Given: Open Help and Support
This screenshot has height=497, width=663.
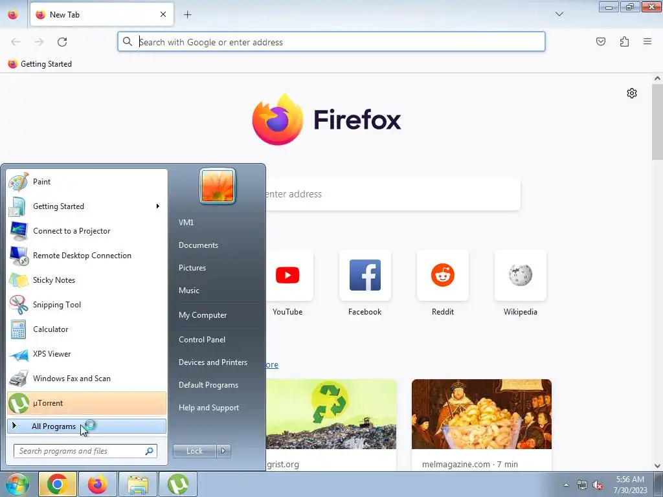Looking at the screenshot, I should 208,408.
